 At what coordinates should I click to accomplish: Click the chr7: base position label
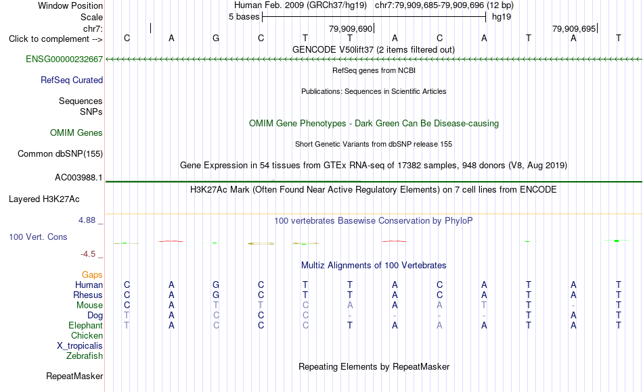[93, 28]
